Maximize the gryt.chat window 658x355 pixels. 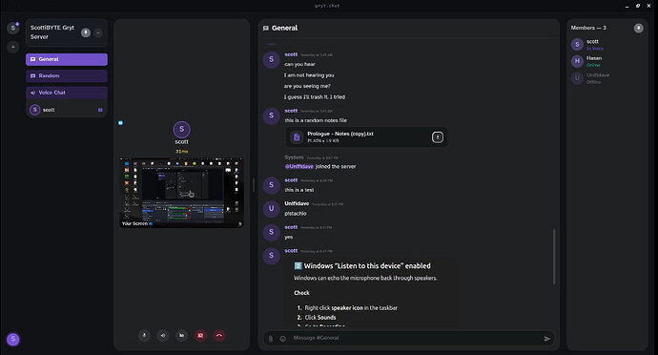pyautogui.click(x=638, y=6)
